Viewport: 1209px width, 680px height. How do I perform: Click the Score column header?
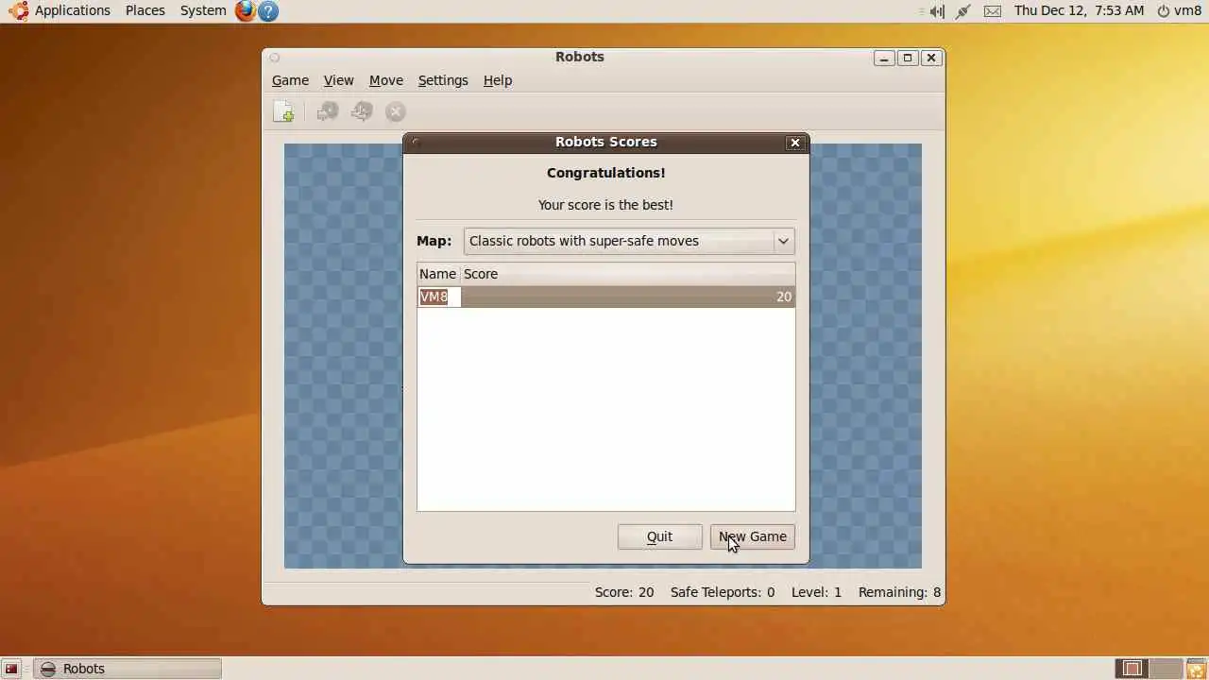pyautogui.click(x=627, y=274)
